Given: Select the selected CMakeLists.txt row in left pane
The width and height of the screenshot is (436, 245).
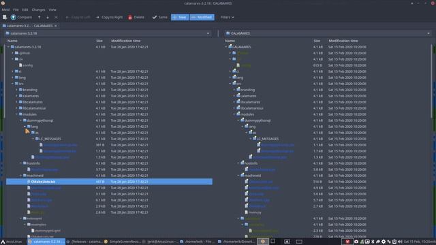Looking at the screenshot, I should point(109,182).
